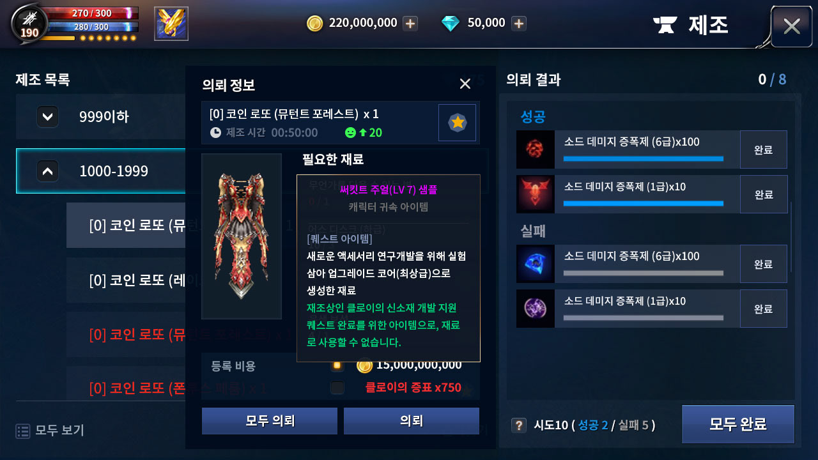Screen dimensions: 818x460
Task: Select the 클로이의 증표 cost checkbox
Action: [337, 387]
